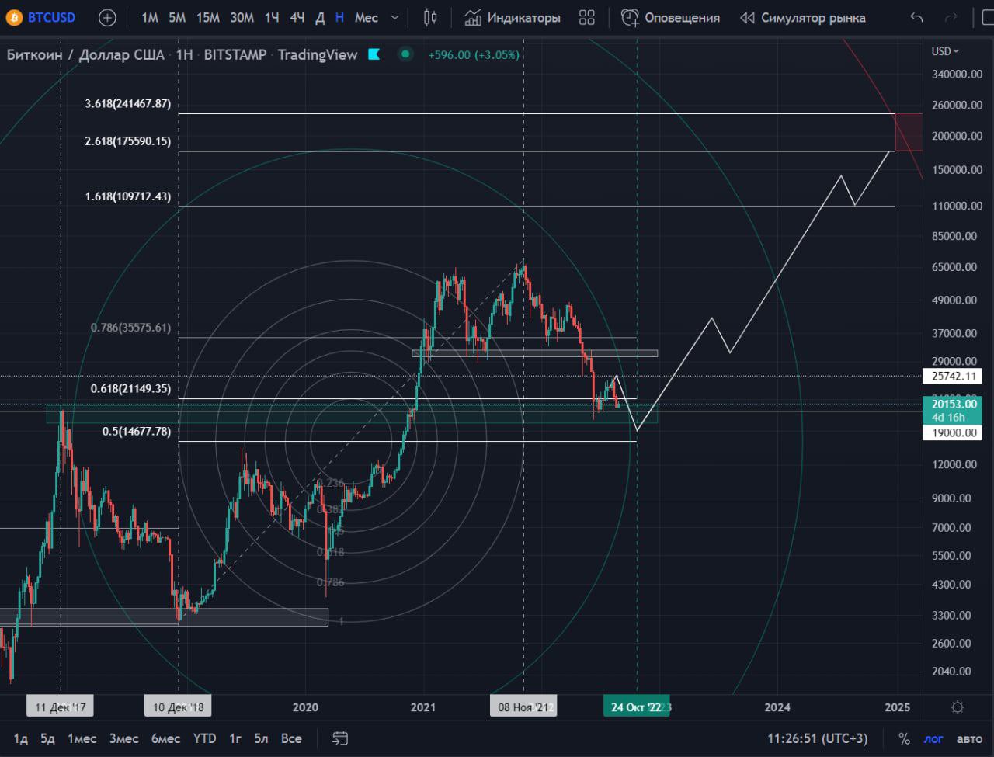Select the Все all-time range
Screen dimensions: 994x757
(291, 738)
